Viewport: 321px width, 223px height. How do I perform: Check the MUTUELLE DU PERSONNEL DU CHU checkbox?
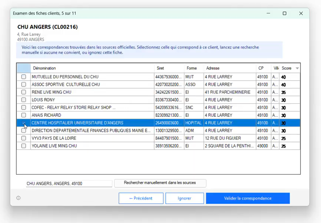coord(23,77)
